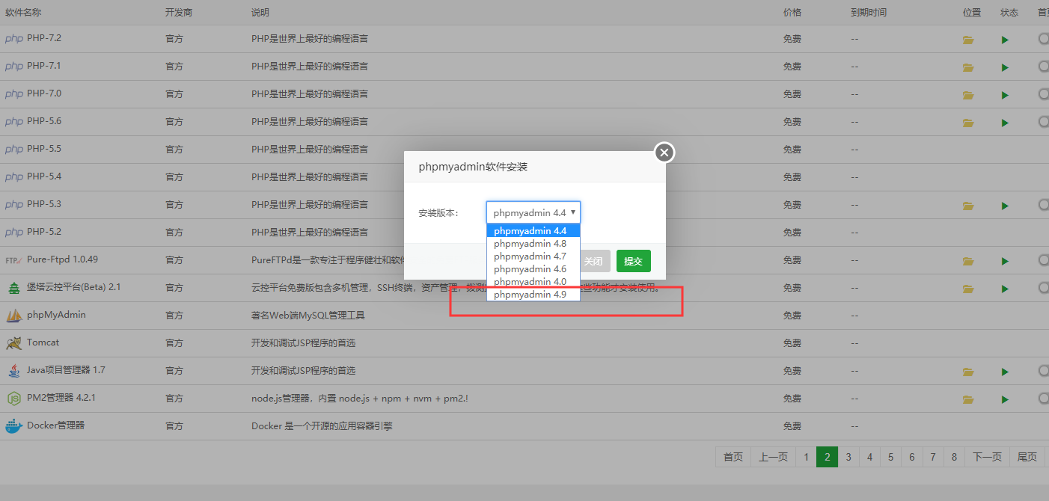Click green status arrow for PHP-7.0
This screenshot has width=1049, height=501.
coord(1005,95)
